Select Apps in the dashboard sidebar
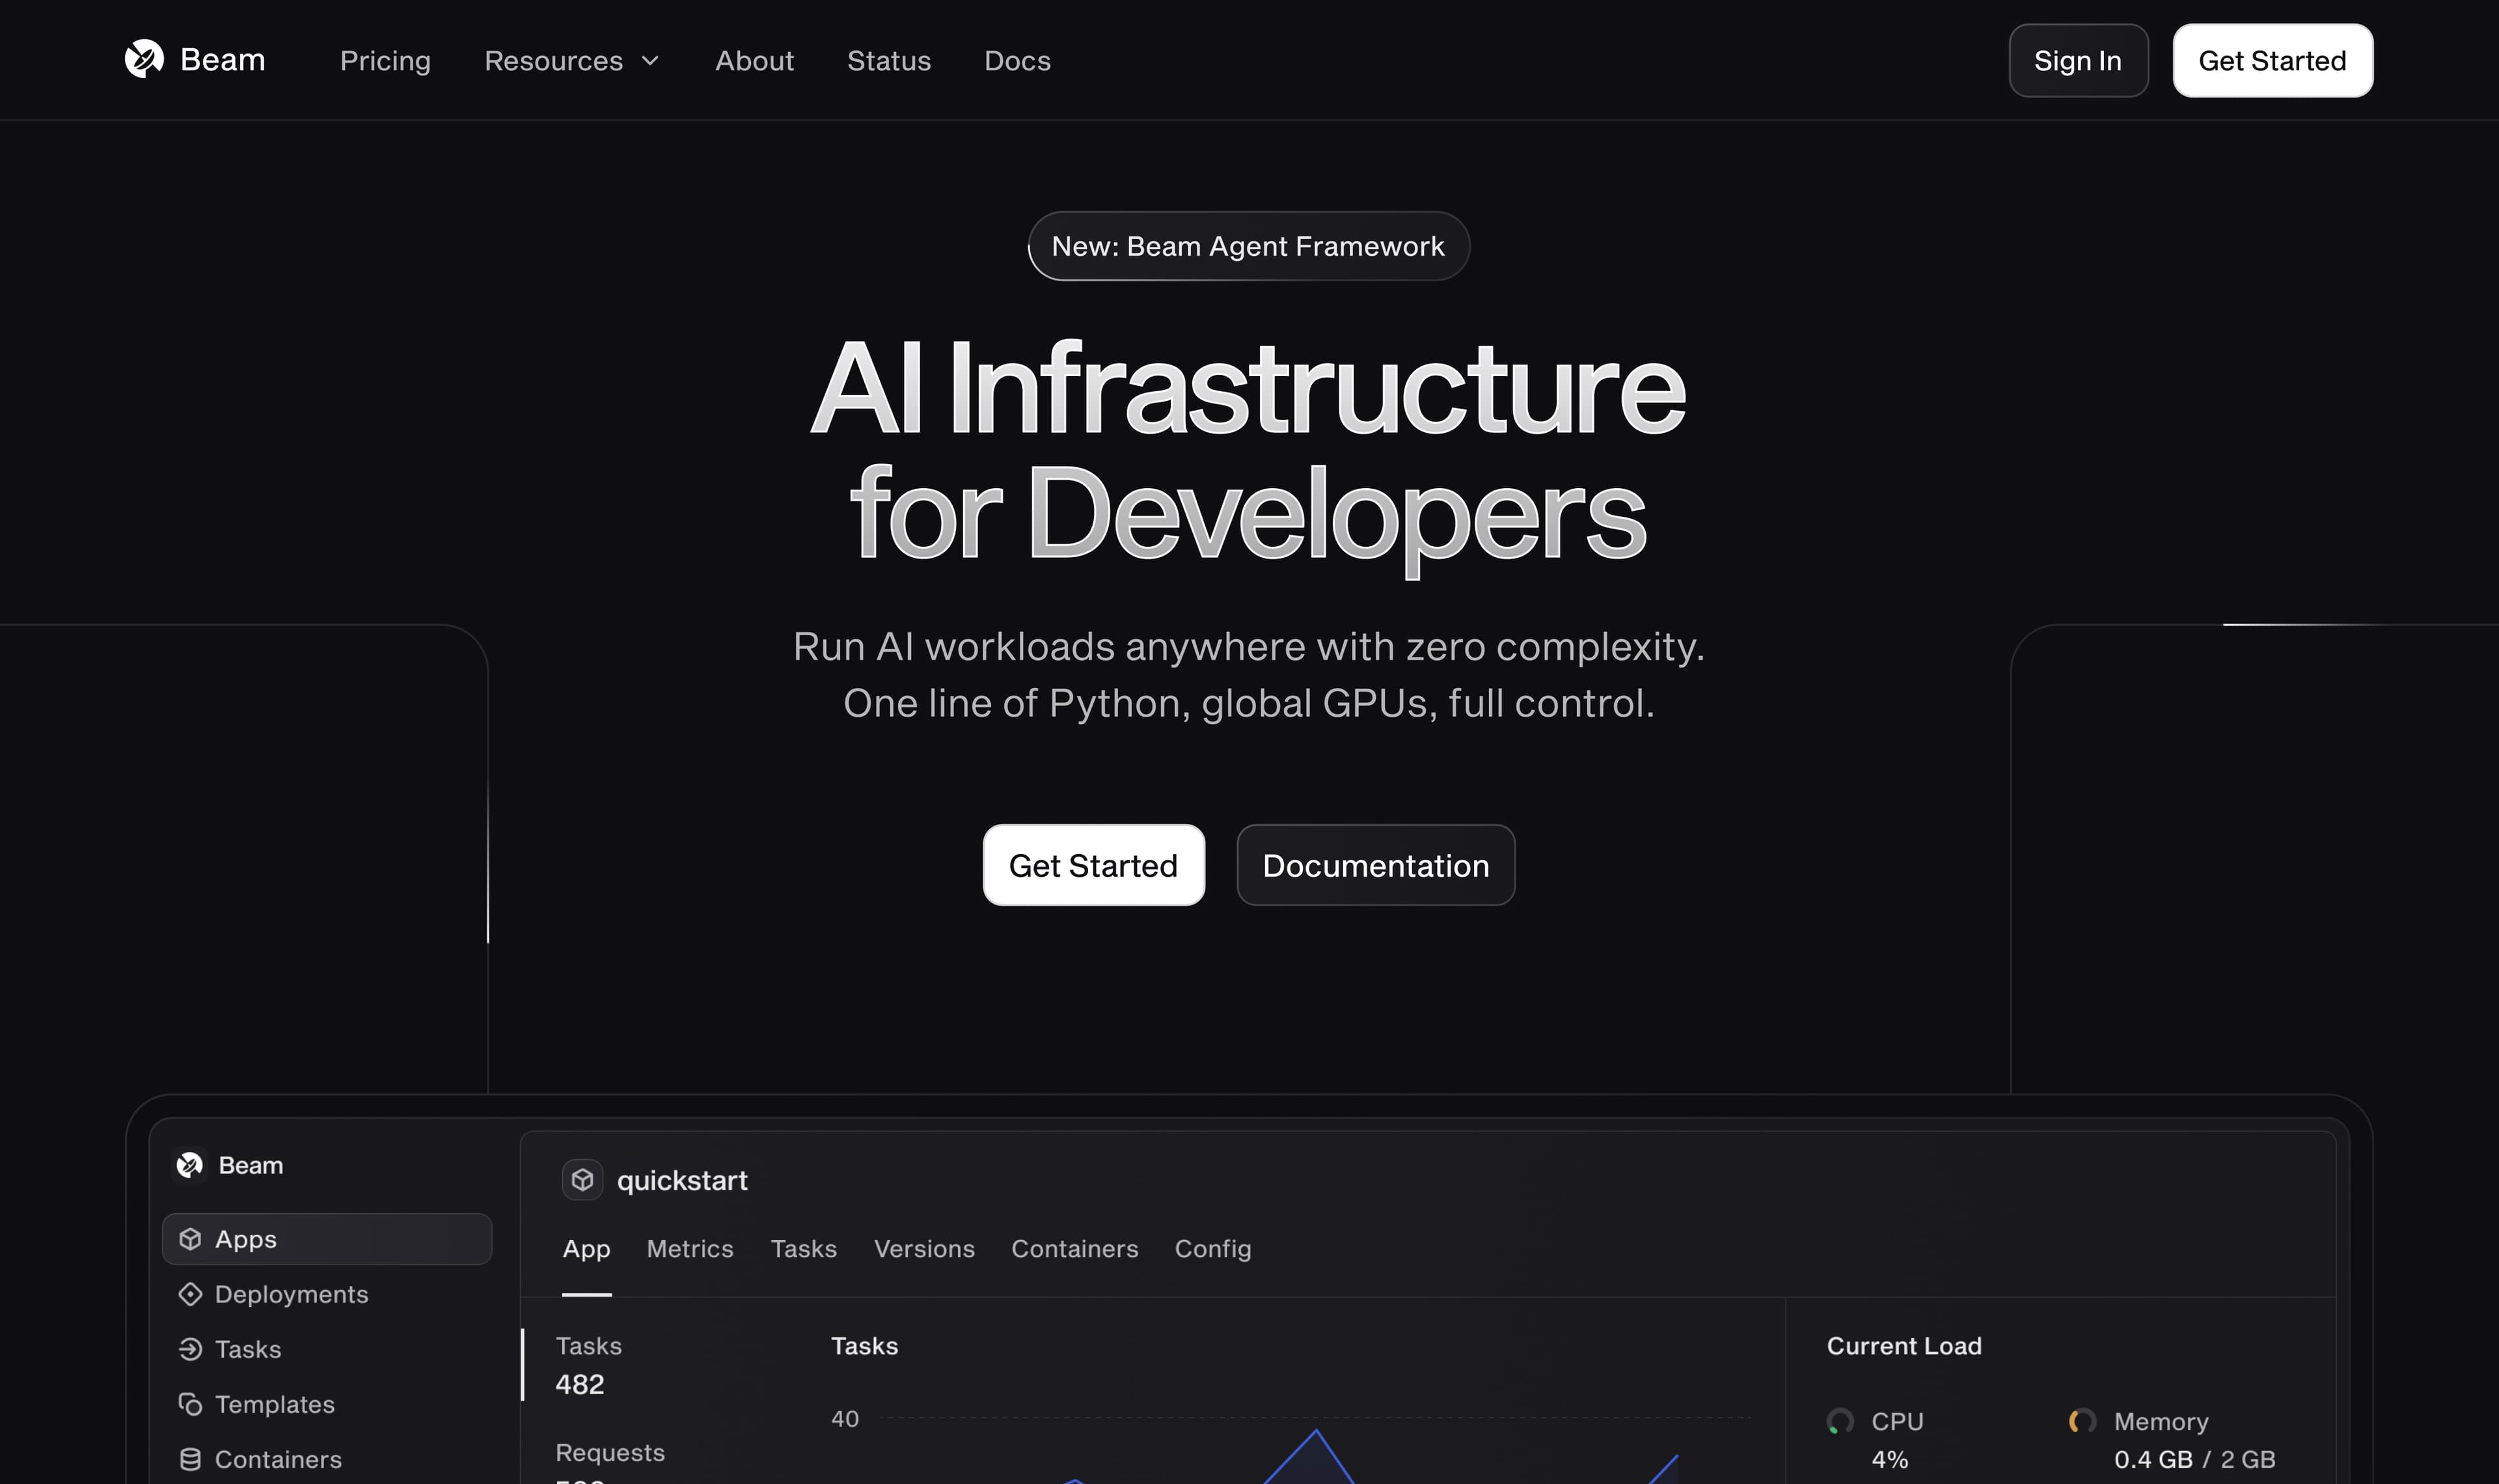This screenshot has width=2499, height=1484. point(246,1239)
